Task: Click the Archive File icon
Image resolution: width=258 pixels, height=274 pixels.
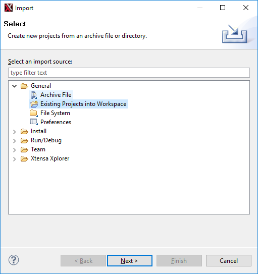Action: (34, 95)
